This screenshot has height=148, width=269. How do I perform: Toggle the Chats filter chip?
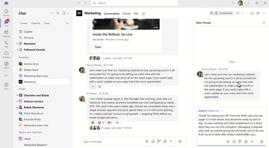tap(47, 23)
